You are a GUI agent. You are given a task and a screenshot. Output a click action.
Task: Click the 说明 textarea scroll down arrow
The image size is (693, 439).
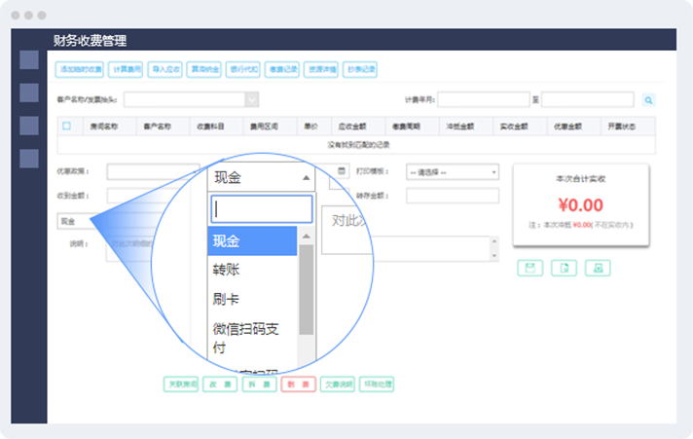(x=494, y=256)
